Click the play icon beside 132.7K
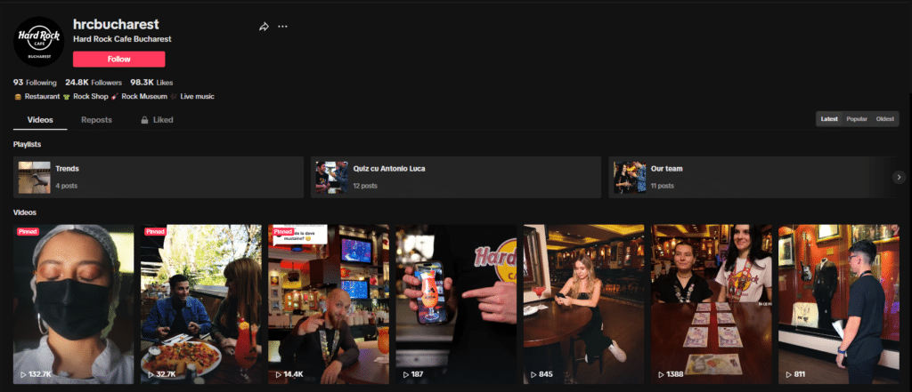The height and width of the screenshot is (392, 912). [x=23, y=374]
